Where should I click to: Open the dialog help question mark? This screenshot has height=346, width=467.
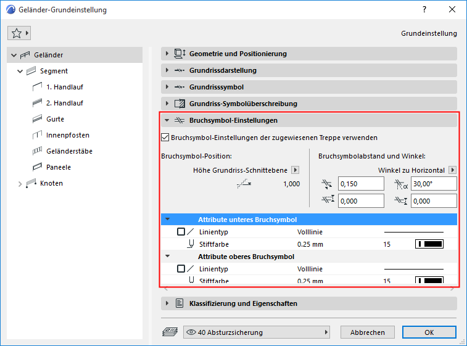[x=424, y=10]
